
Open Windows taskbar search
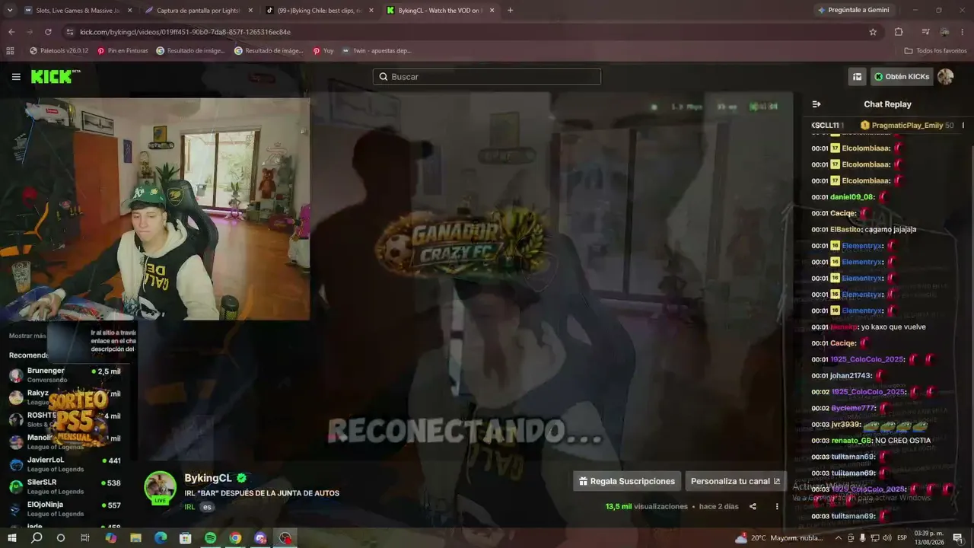(x=37, y=538)
